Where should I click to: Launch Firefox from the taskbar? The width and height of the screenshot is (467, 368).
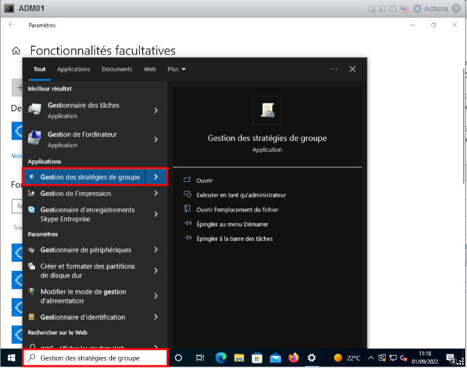(x=293, y=358)
